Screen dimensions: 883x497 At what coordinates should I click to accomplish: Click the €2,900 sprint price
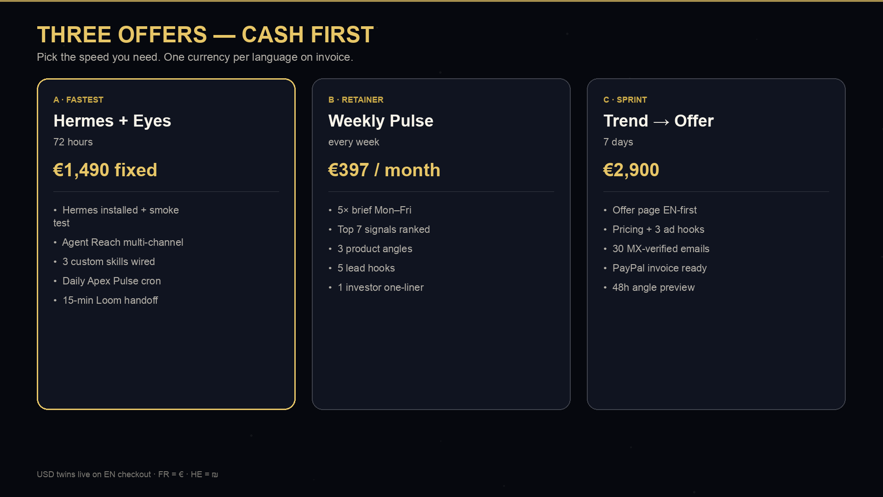(x=631, y=170)
